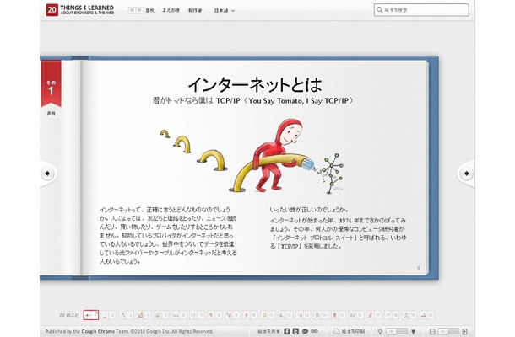The image size is (515, 337).
Task: Jump to chapter 5 thumbnail
Action: [x=161, y=315]
